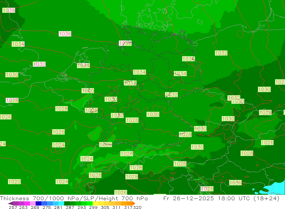Pick the darkest green legend swatch
Screen dimensions: 285x209
(67, 203)
